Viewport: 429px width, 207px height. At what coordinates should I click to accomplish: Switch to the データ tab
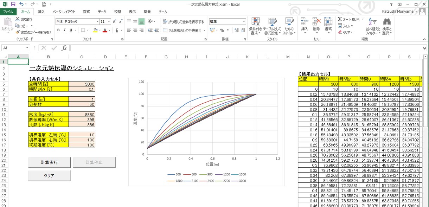pyautogui.click(x=102, y=12)
